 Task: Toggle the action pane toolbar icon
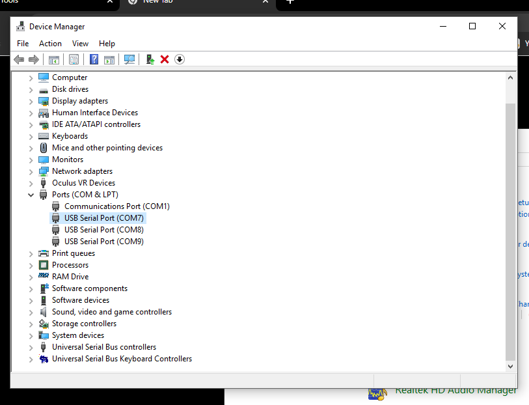click(109, 60)
